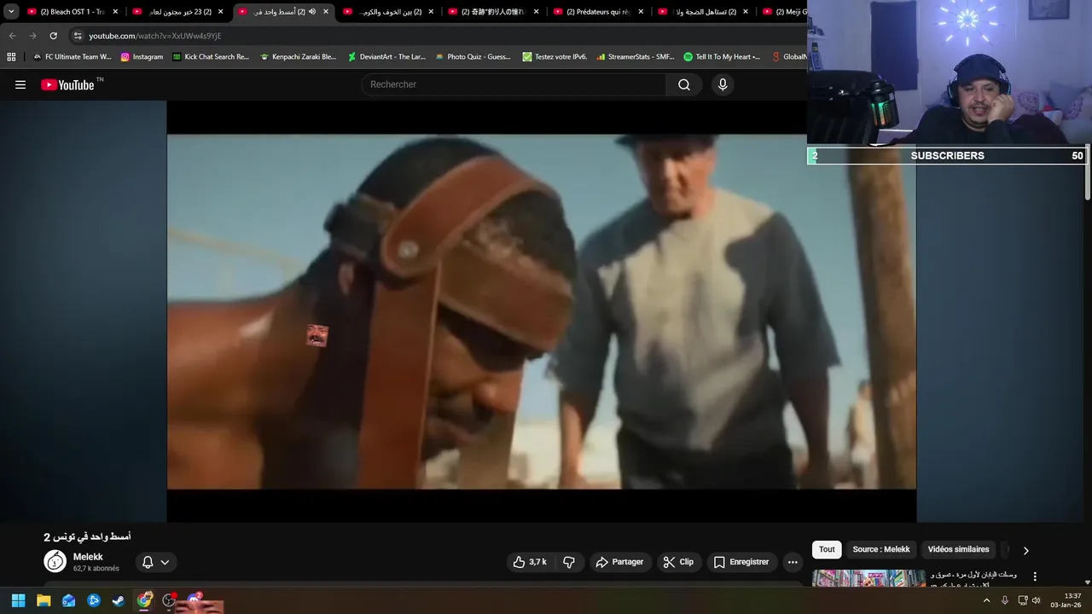Like the video with 3,7 k thumbs-up
Viewport: 1092px width, 614px height.
point(530,562)
